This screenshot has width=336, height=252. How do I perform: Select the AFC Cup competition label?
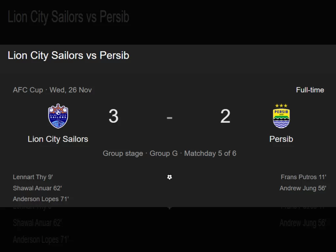pyautogui.click(x=28, y=90)
